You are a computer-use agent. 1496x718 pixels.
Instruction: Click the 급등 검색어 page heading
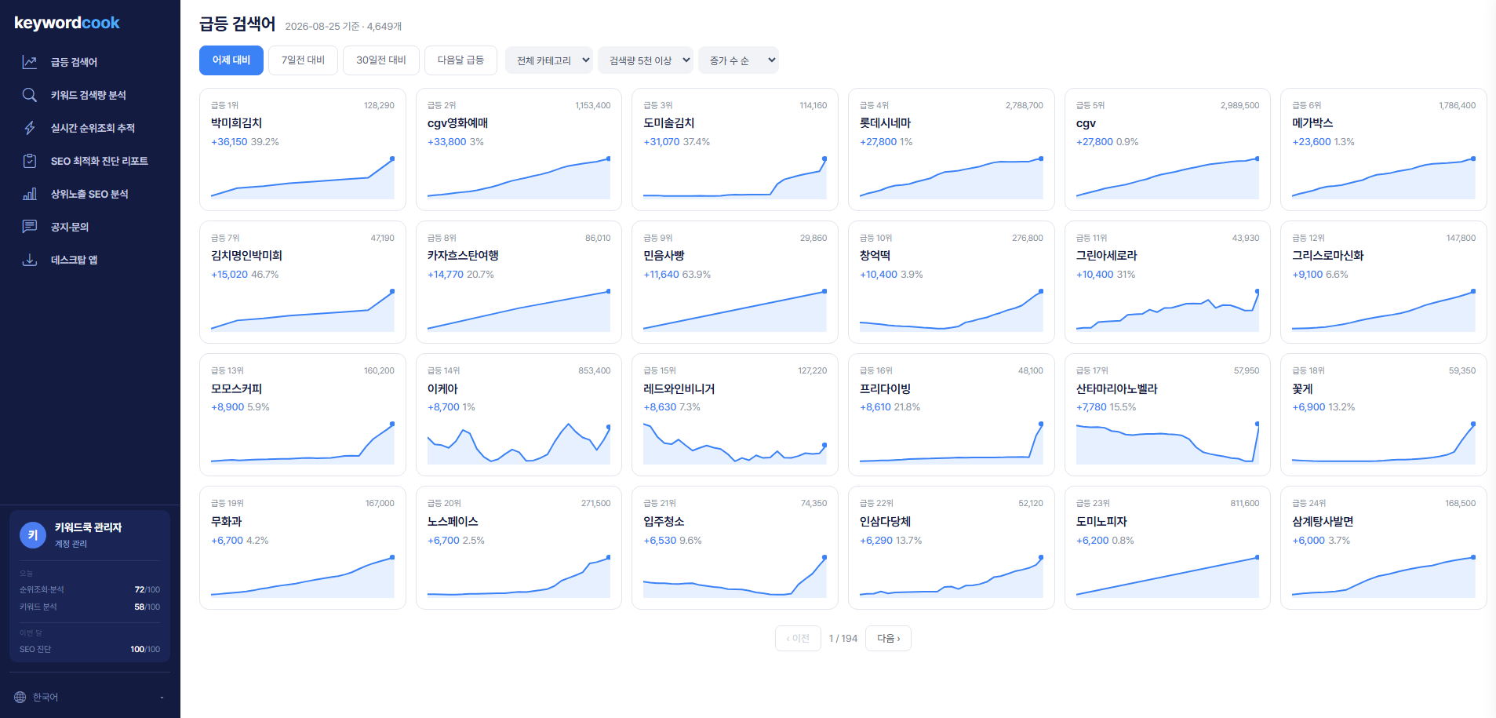click(237, 24)
